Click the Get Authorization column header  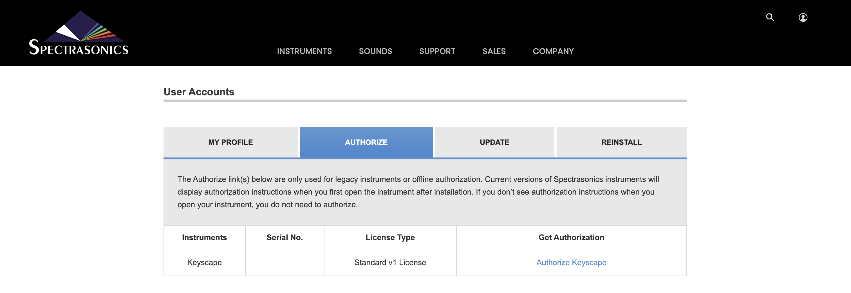pyautogui.click(x=571, y=237)
